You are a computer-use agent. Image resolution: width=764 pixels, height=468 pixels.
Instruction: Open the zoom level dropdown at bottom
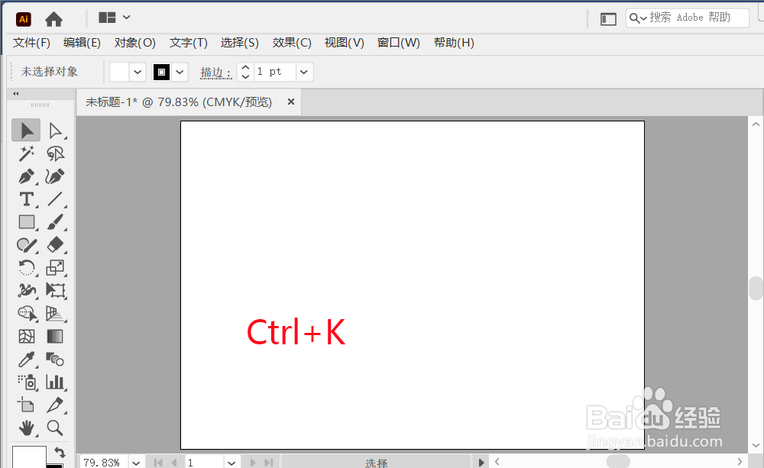coord(136,463)
